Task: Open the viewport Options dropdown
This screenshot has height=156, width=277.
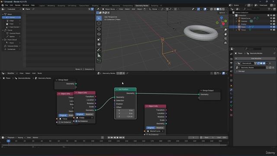Action: (x=223, y=13)
